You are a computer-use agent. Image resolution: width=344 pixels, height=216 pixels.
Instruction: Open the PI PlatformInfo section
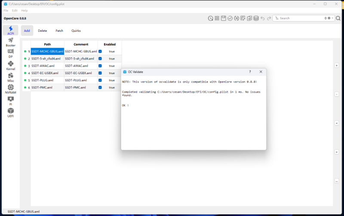click(x=10, y=101)
